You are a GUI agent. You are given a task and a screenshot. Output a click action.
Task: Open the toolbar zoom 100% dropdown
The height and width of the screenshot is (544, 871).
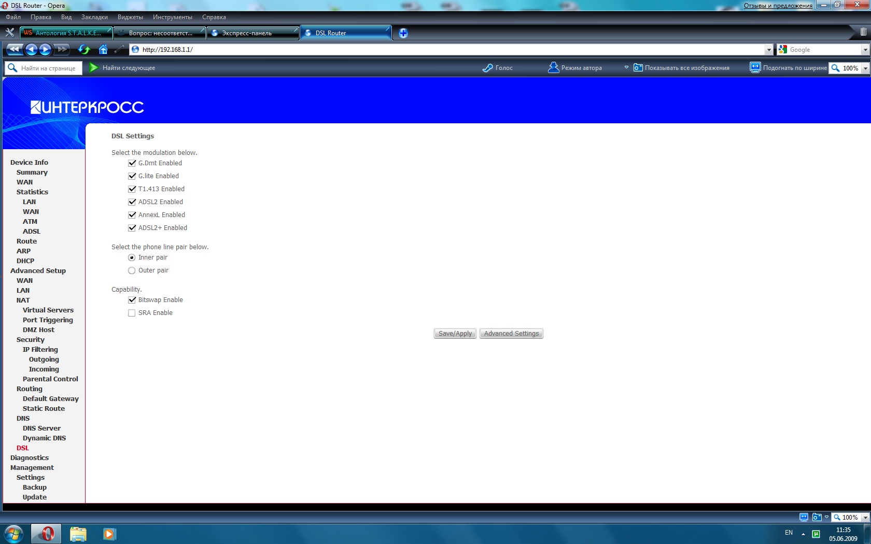click(x=865, y=68)
